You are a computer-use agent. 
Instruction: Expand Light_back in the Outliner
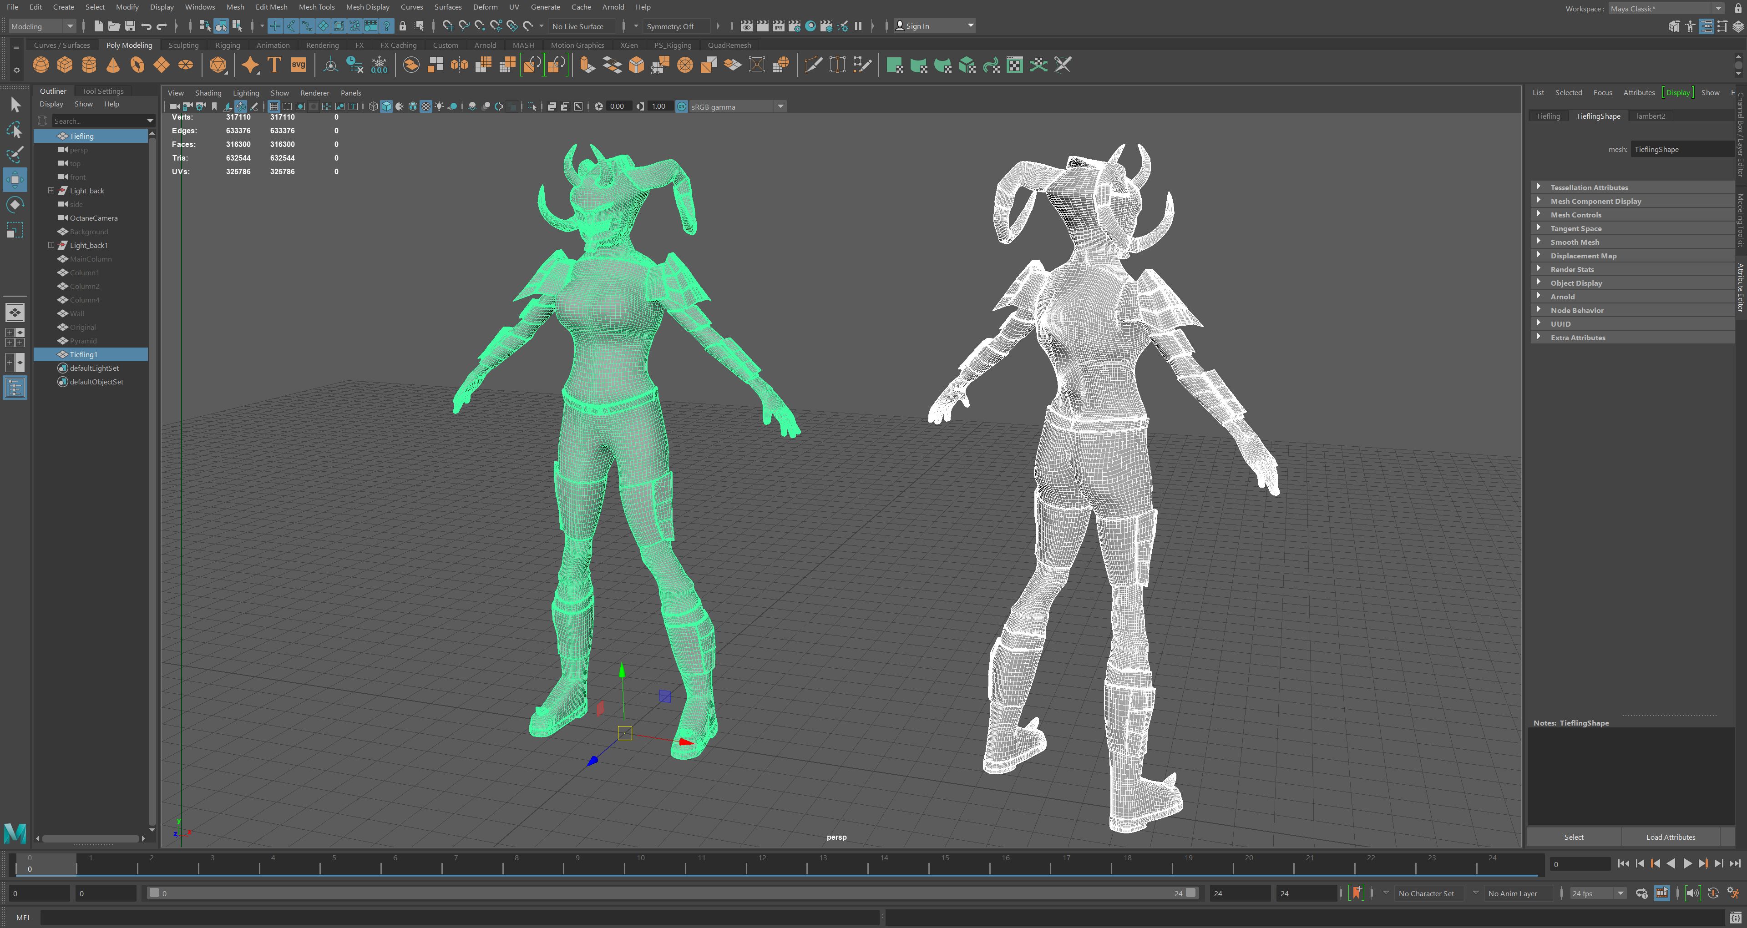(x=51, y=191)
